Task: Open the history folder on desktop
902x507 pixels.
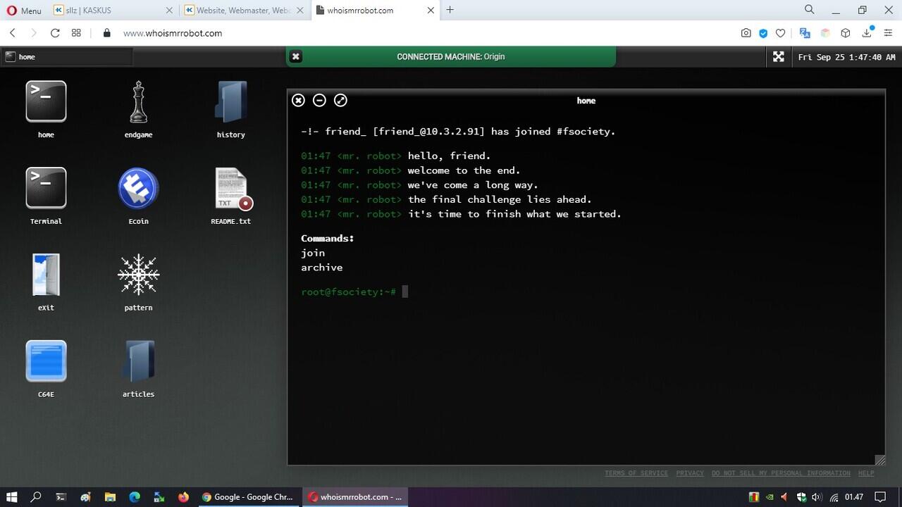Action: [231, 101]
